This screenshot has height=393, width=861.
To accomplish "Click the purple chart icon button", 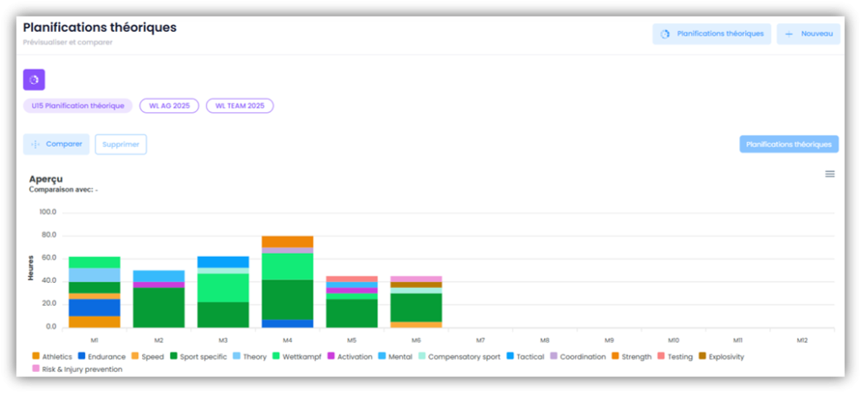I will point(34,80).
